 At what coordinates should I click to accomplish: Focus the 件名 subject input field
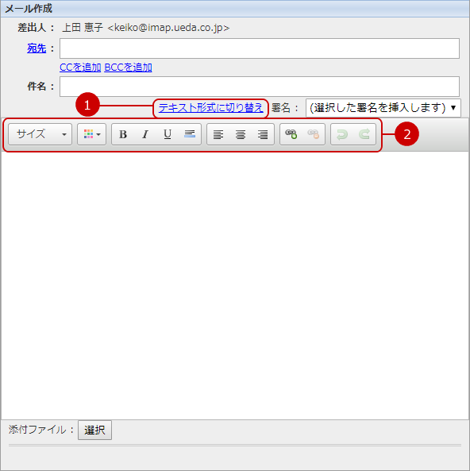click(x=260, y=87)
